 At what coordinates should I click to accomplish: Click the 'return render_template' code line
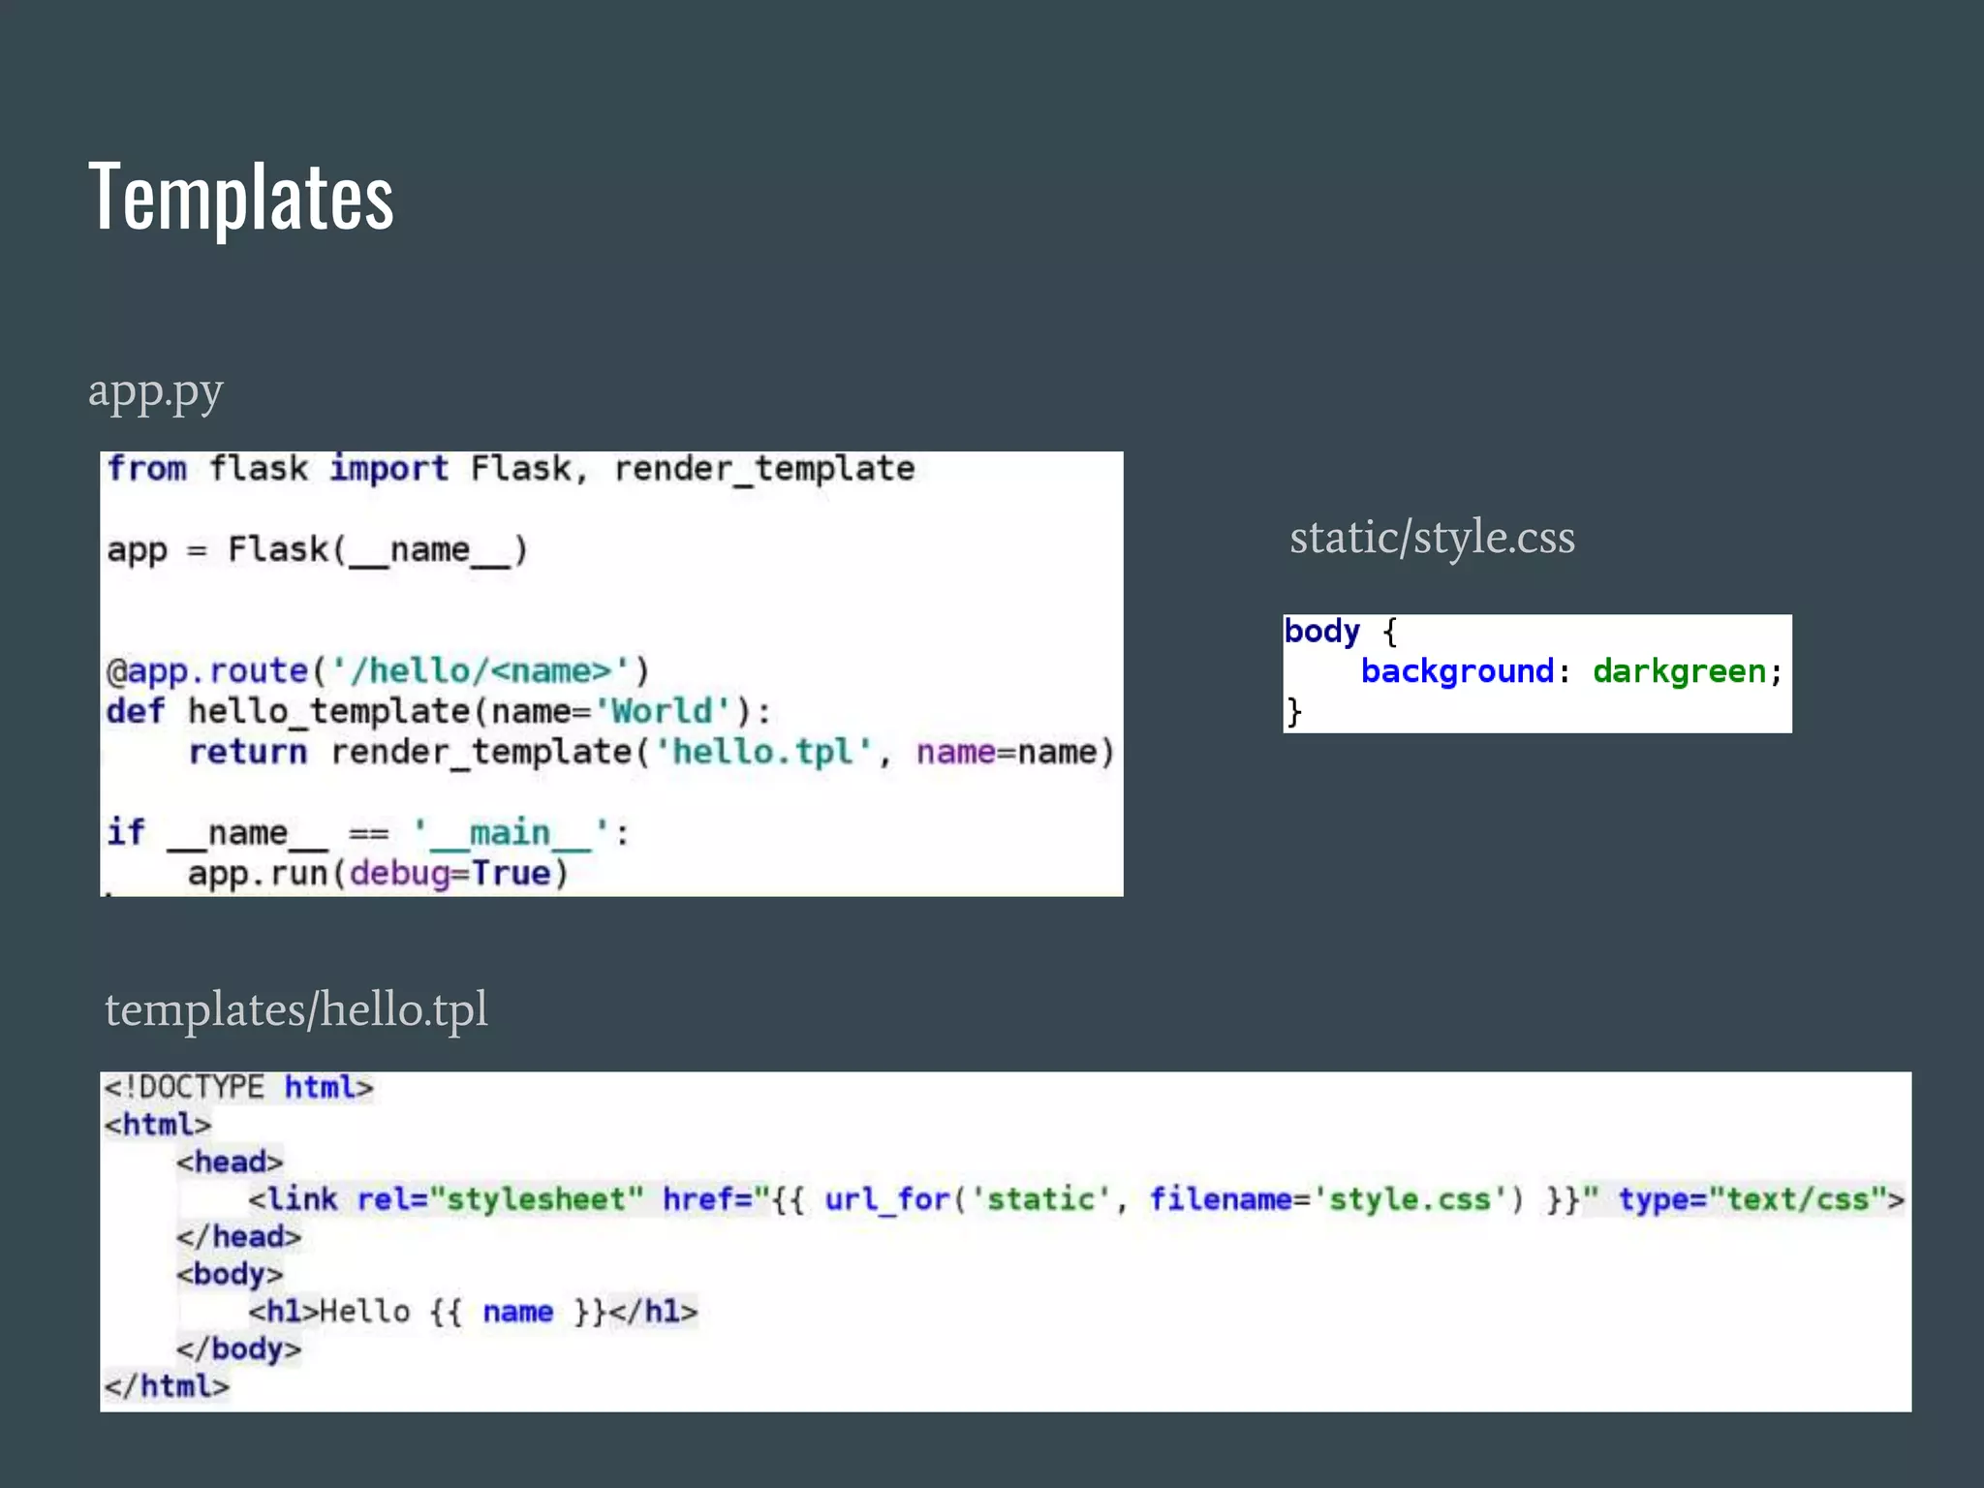[x=652, y=752]
